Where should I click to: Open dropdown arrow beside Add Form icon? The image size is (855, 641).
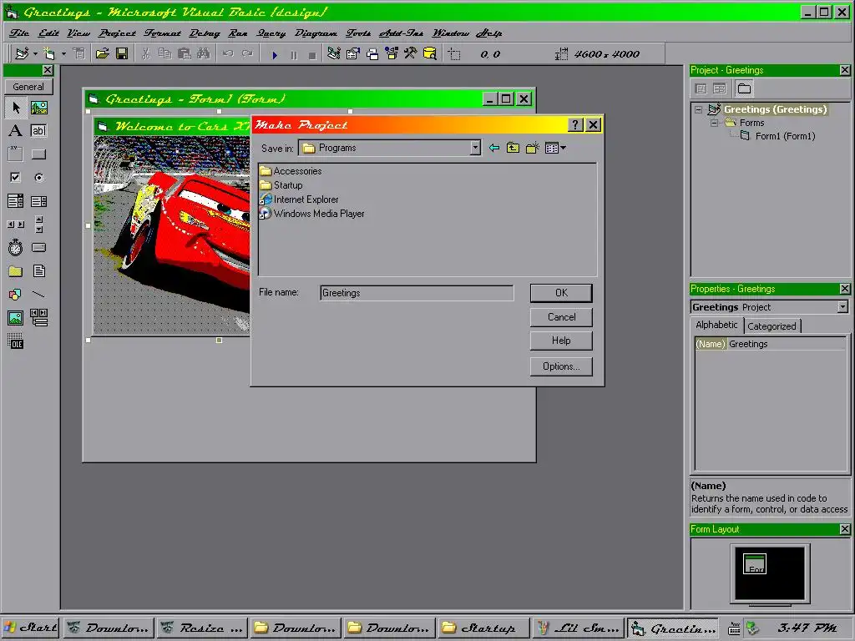63,54
